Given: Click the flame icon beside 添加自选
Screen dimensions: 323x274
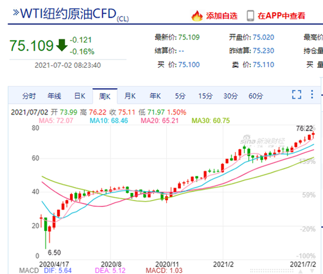Looking at the screenshot, I should [197, 16].
